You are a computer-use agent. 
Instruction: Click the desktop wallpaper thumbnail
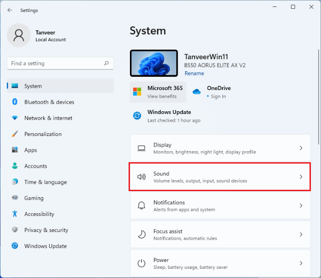pos(154,63)
